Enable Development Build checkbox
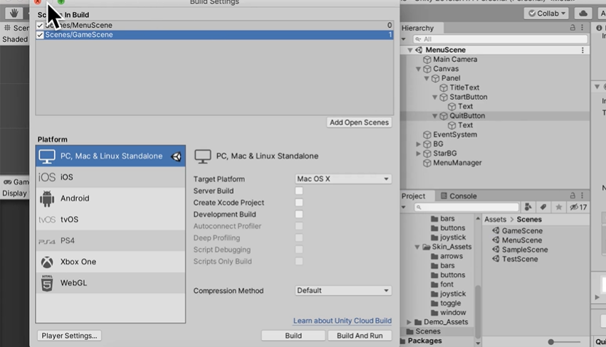 [x=299, y=214]
